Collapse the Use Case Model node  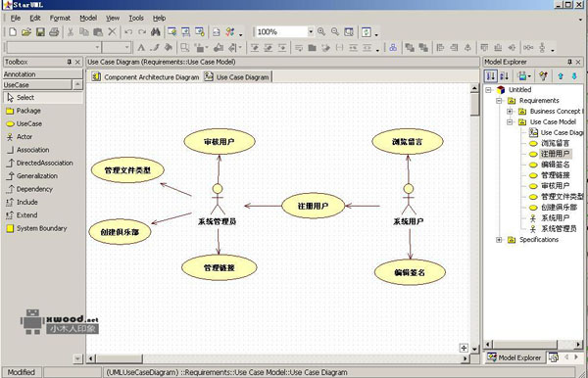pyautogui.click(x=510, y=122)
